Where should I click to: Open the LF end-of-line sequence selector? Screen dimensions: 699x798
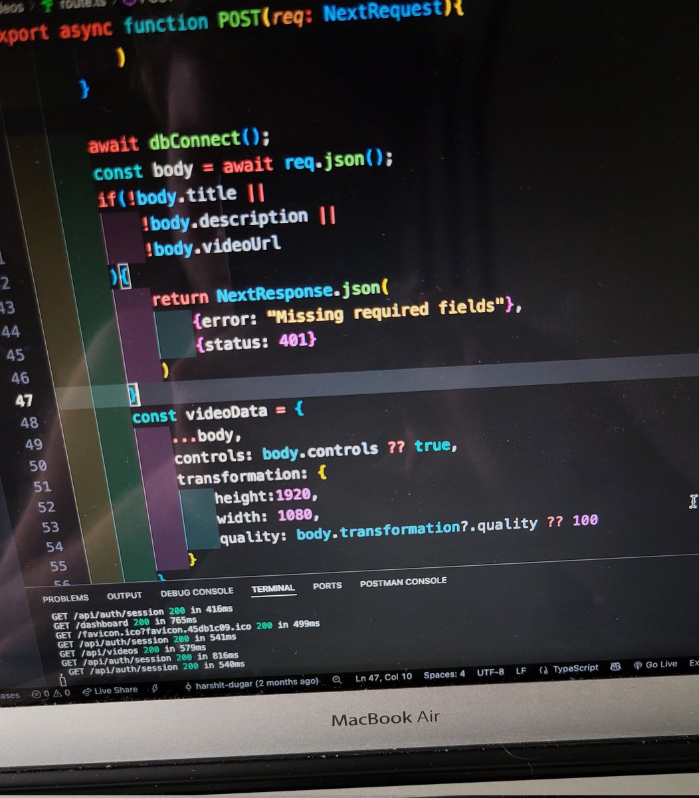pyautogui.click(x=521, y=671)
